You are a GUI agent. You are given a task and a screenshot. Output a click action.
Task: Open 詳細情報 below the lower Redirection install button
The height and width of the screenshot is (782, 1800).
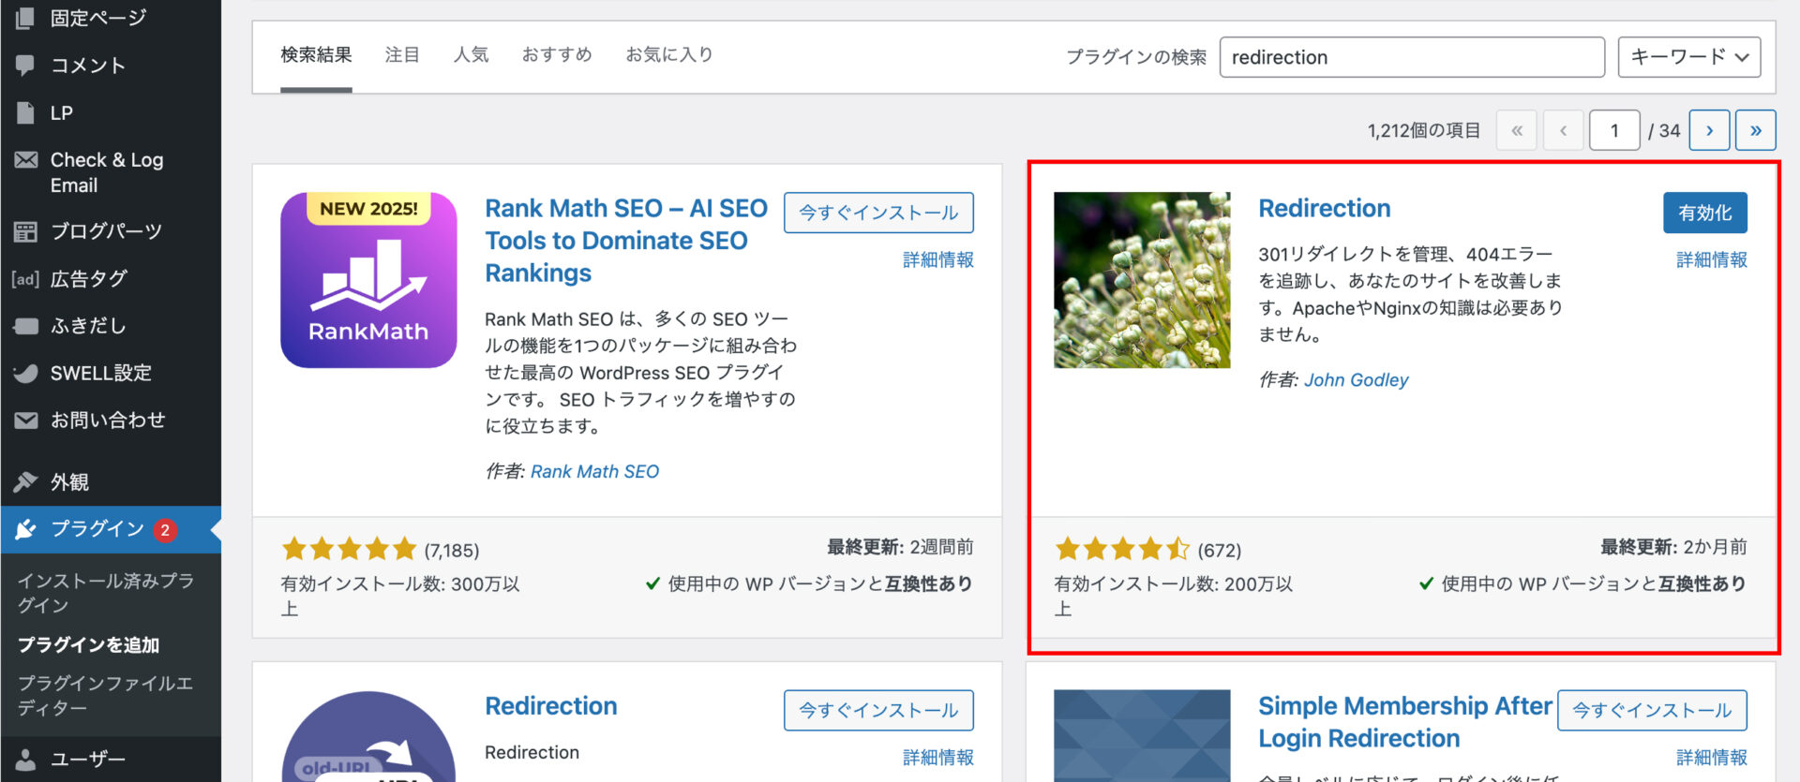(x=937, y=758)
